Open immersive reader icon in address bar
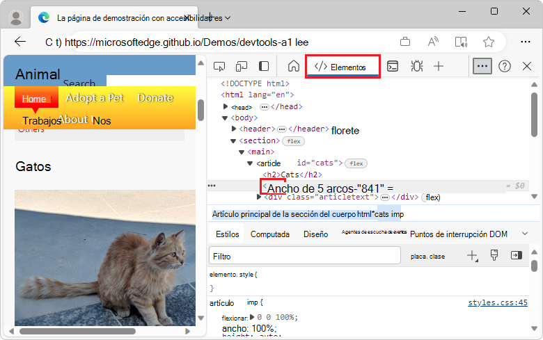Image resolution: width=543 pixels, height=340 pixels. [x=461, y=42]
